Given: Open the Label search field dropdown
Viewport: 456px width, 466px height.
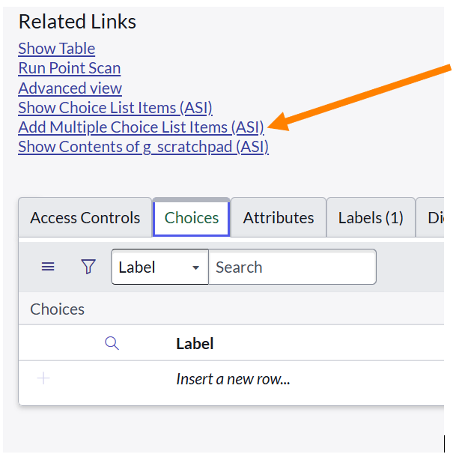Looking at the screenshot, I should click(x=159, y=267).
